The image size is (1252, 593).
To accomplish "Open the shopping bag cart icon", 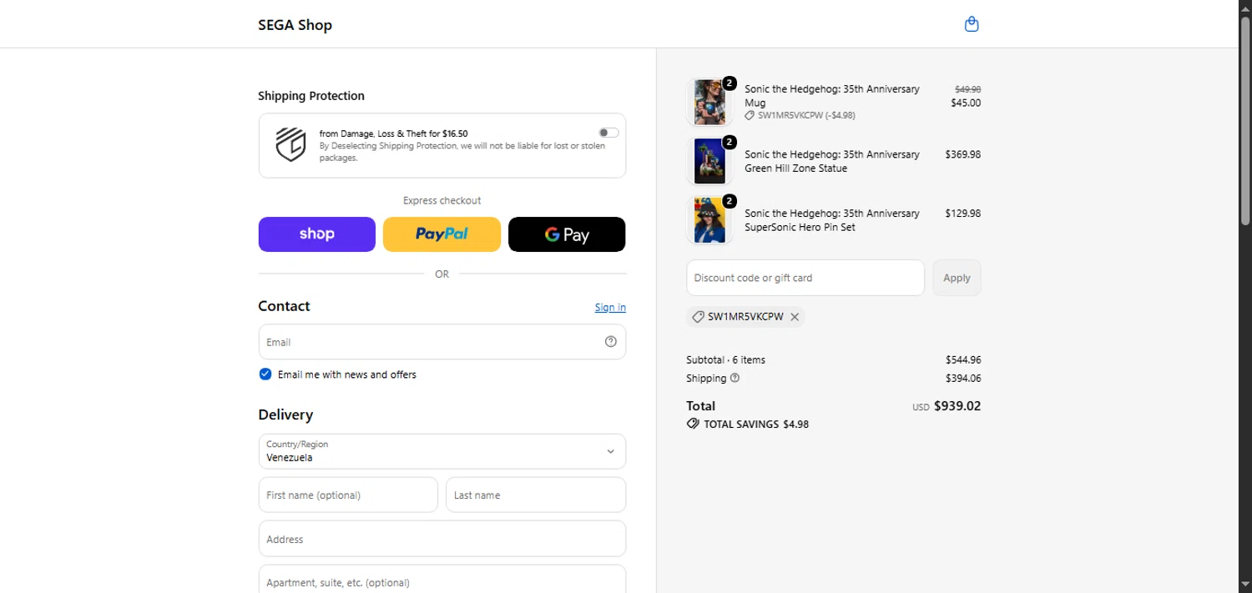I will point(972,24).
